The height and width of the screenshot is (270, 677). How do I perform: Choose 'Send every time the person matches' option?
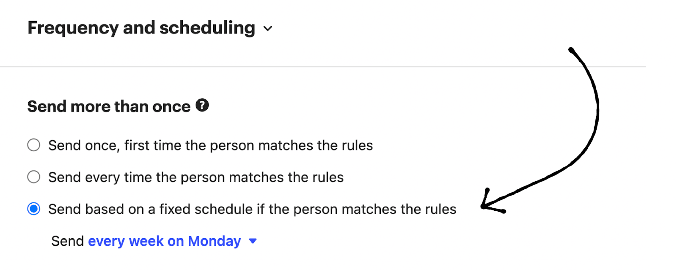tap(34, 177)
